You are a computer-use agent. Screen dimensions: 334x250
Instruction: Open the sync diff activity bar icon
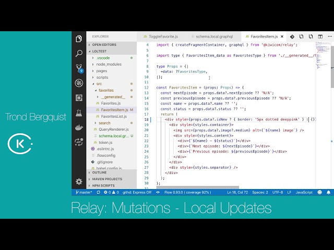(79, 142)
